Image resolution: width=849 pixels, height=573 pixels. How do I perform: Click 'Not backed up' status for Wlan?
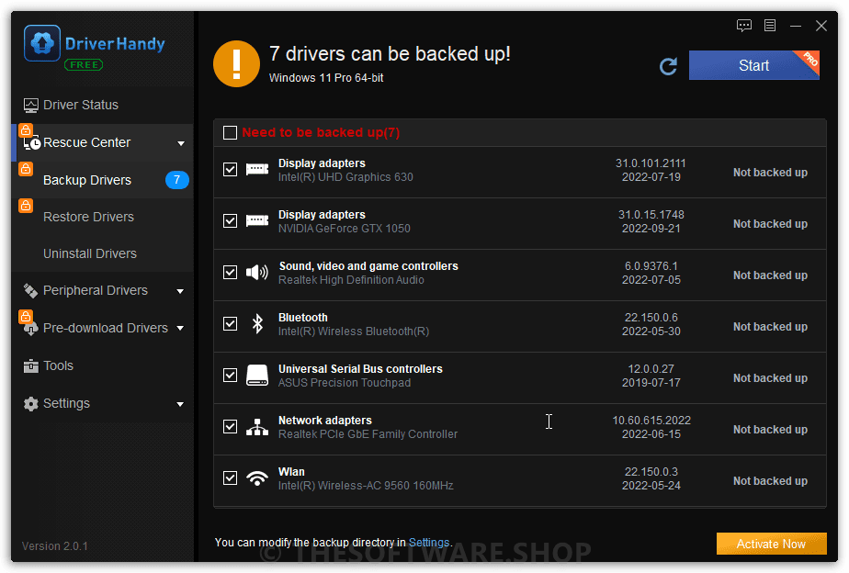770,481
